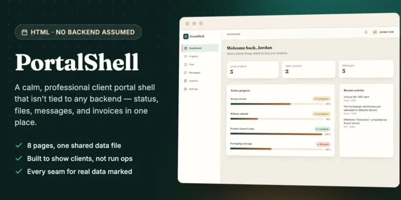
Task: Click the PortalShell logo icon in sidebar
Action: point(186,36)
